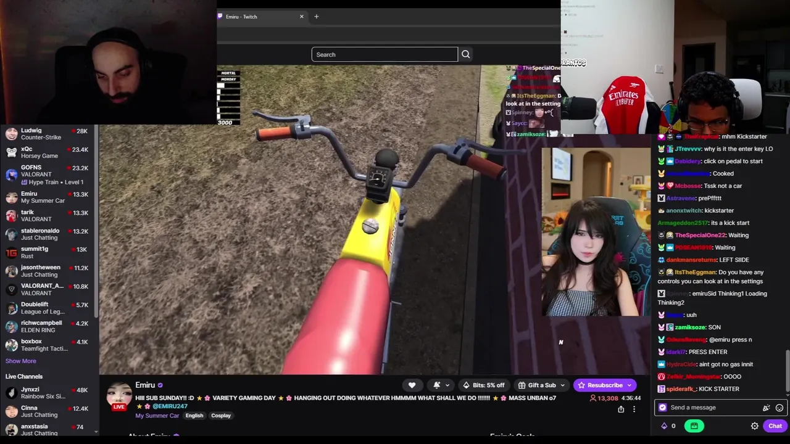Open Emiru's channel name link
The width and height of the screenshot is (790, 444).
point(145,385)
